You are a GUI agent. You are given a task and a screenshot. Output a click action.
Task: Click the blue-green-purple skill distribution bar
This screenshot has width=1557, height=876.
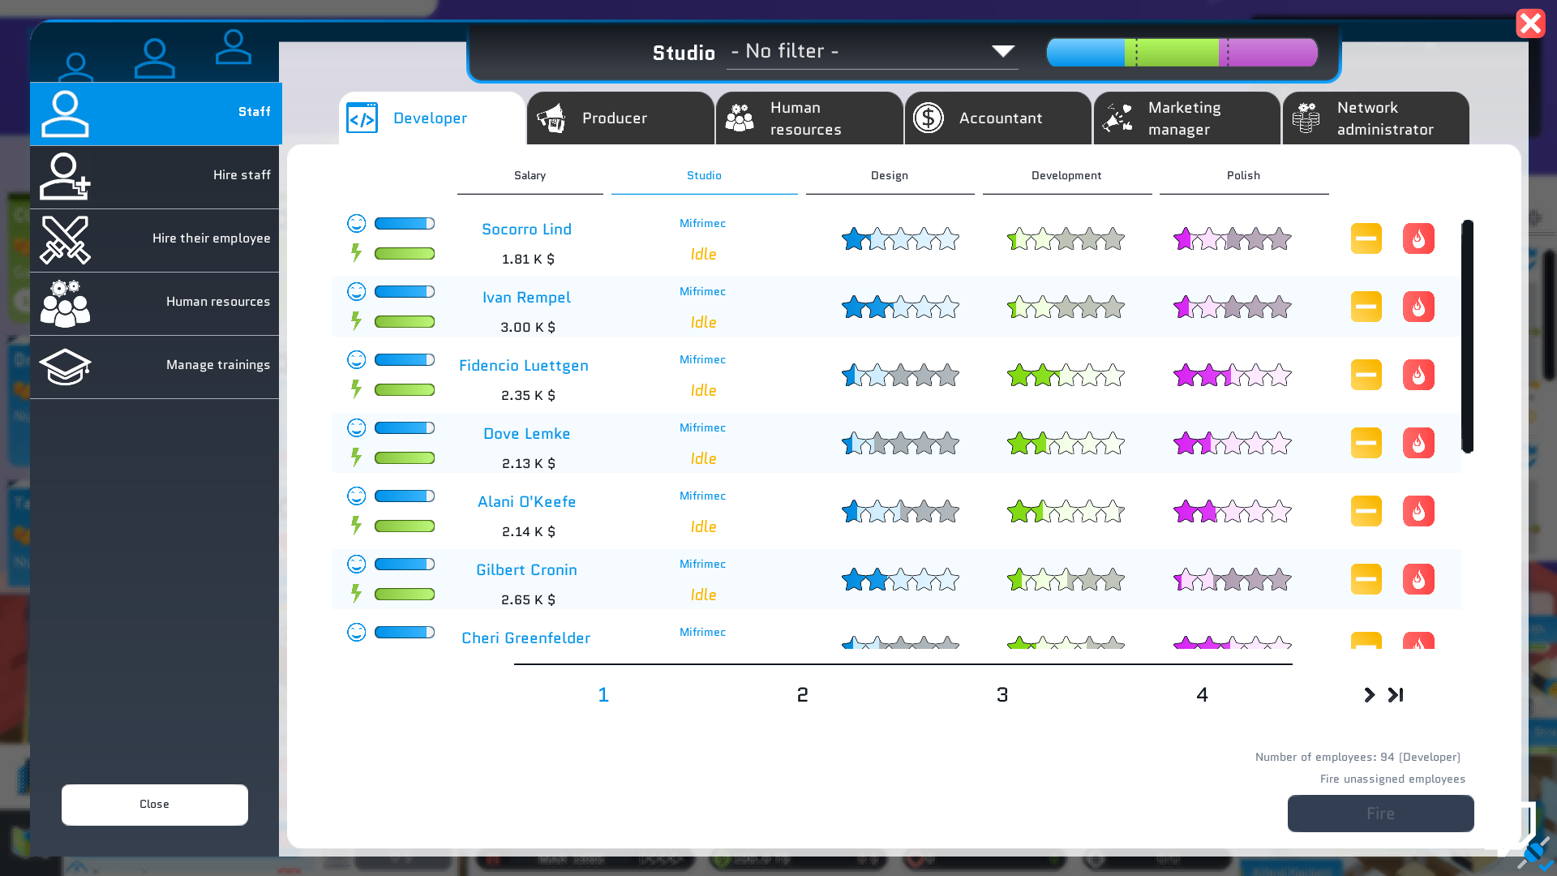(x=1182, y=53)
